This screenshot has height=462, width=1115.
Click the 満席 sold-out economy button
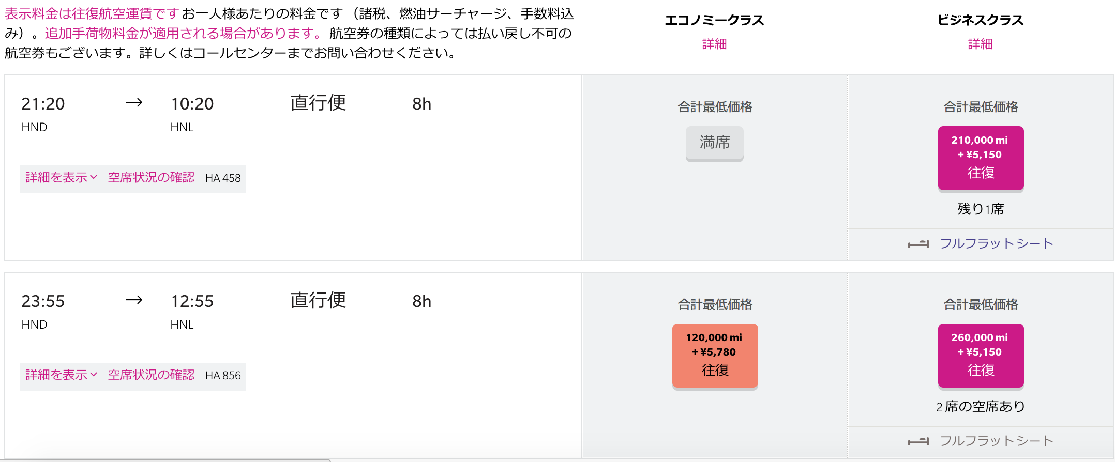715,143
